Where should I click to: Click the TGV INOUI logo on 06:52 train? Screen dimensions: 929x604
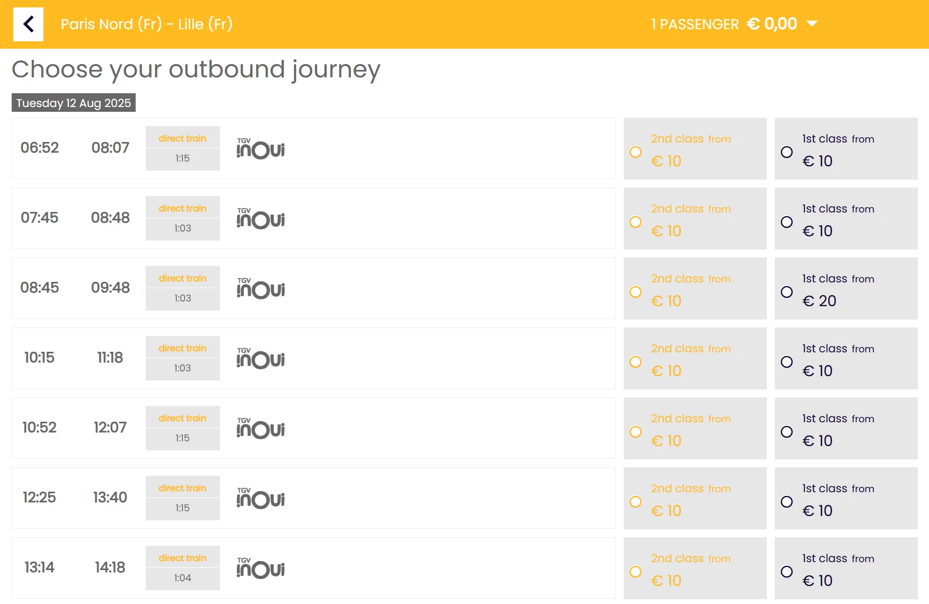260,148
